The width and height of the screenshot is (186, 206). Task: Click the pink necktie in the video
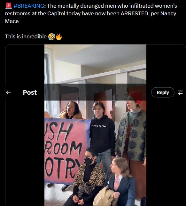coord(116,183)
